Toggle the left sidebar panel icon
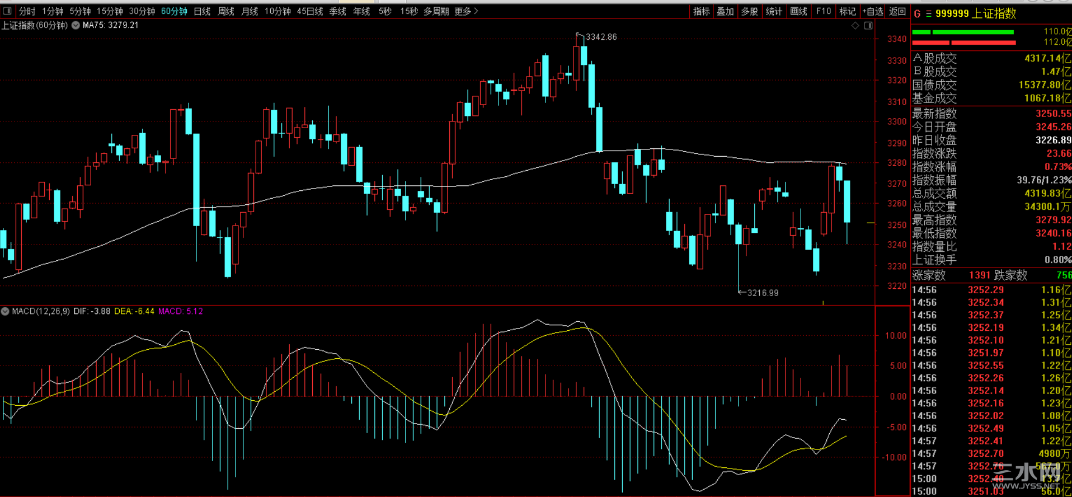 [x=7, y=11]
